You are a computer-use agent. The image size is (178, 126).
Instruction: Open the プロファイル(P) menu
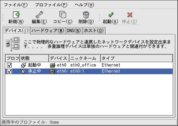(51, 5)
